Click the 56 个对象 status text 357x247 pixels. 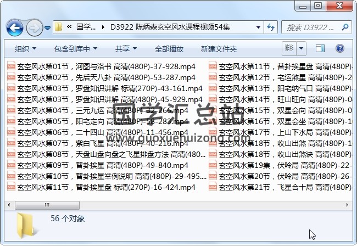68,218
